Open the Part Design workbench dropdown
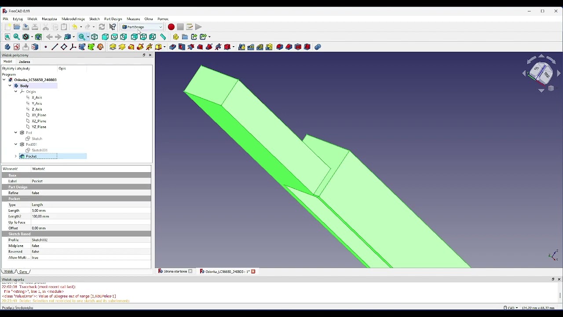The height and width of the screenshot is (317, 563). coord(142,27)
